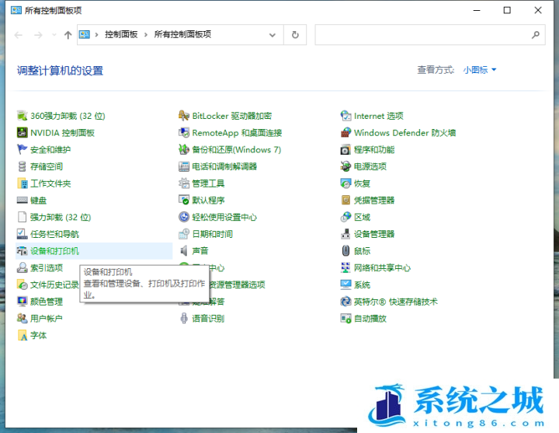Viewport: 559px width, 433px height.
Task: Maximize the control panel window
Action: (507, 10)
